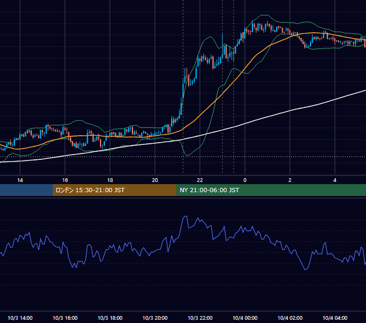
Task: Click the 16 hour axis label
Action: 65,180
